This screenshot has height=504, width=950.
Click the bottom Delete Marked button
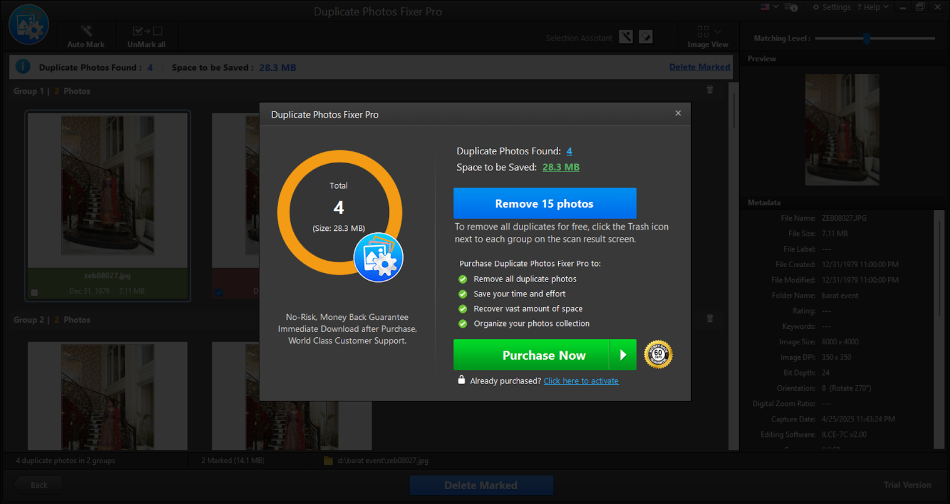click(x=481, y=486)
